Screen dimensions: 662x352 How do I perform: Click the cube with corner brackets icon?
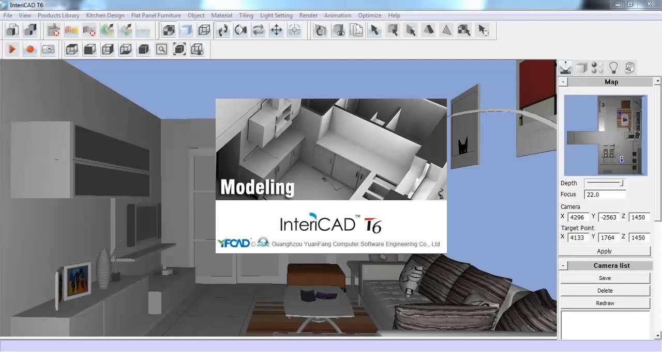click(x=179, y=50)
